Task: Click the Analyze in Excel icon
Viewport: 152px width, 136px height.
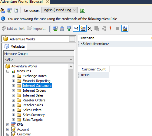Action: tap(83, 10)
